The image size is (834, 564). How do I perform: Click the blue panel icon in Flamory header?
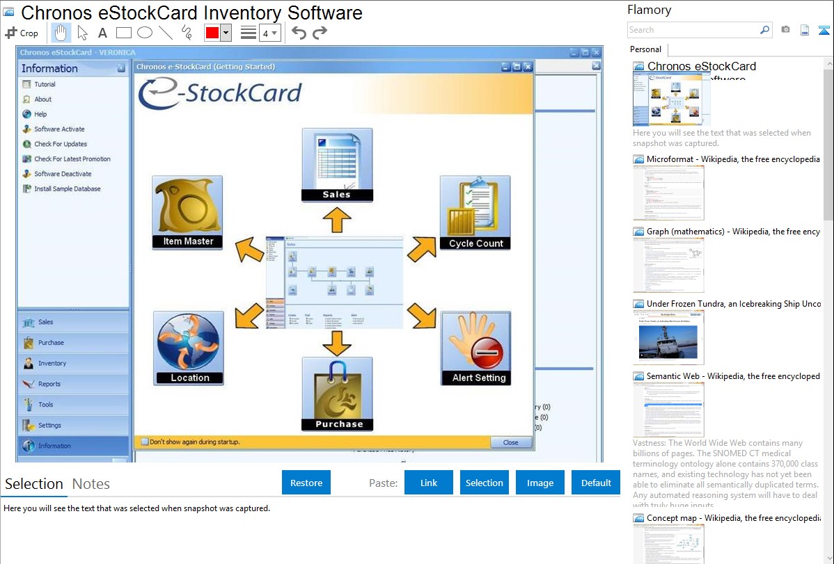click(x=824, y=30)
